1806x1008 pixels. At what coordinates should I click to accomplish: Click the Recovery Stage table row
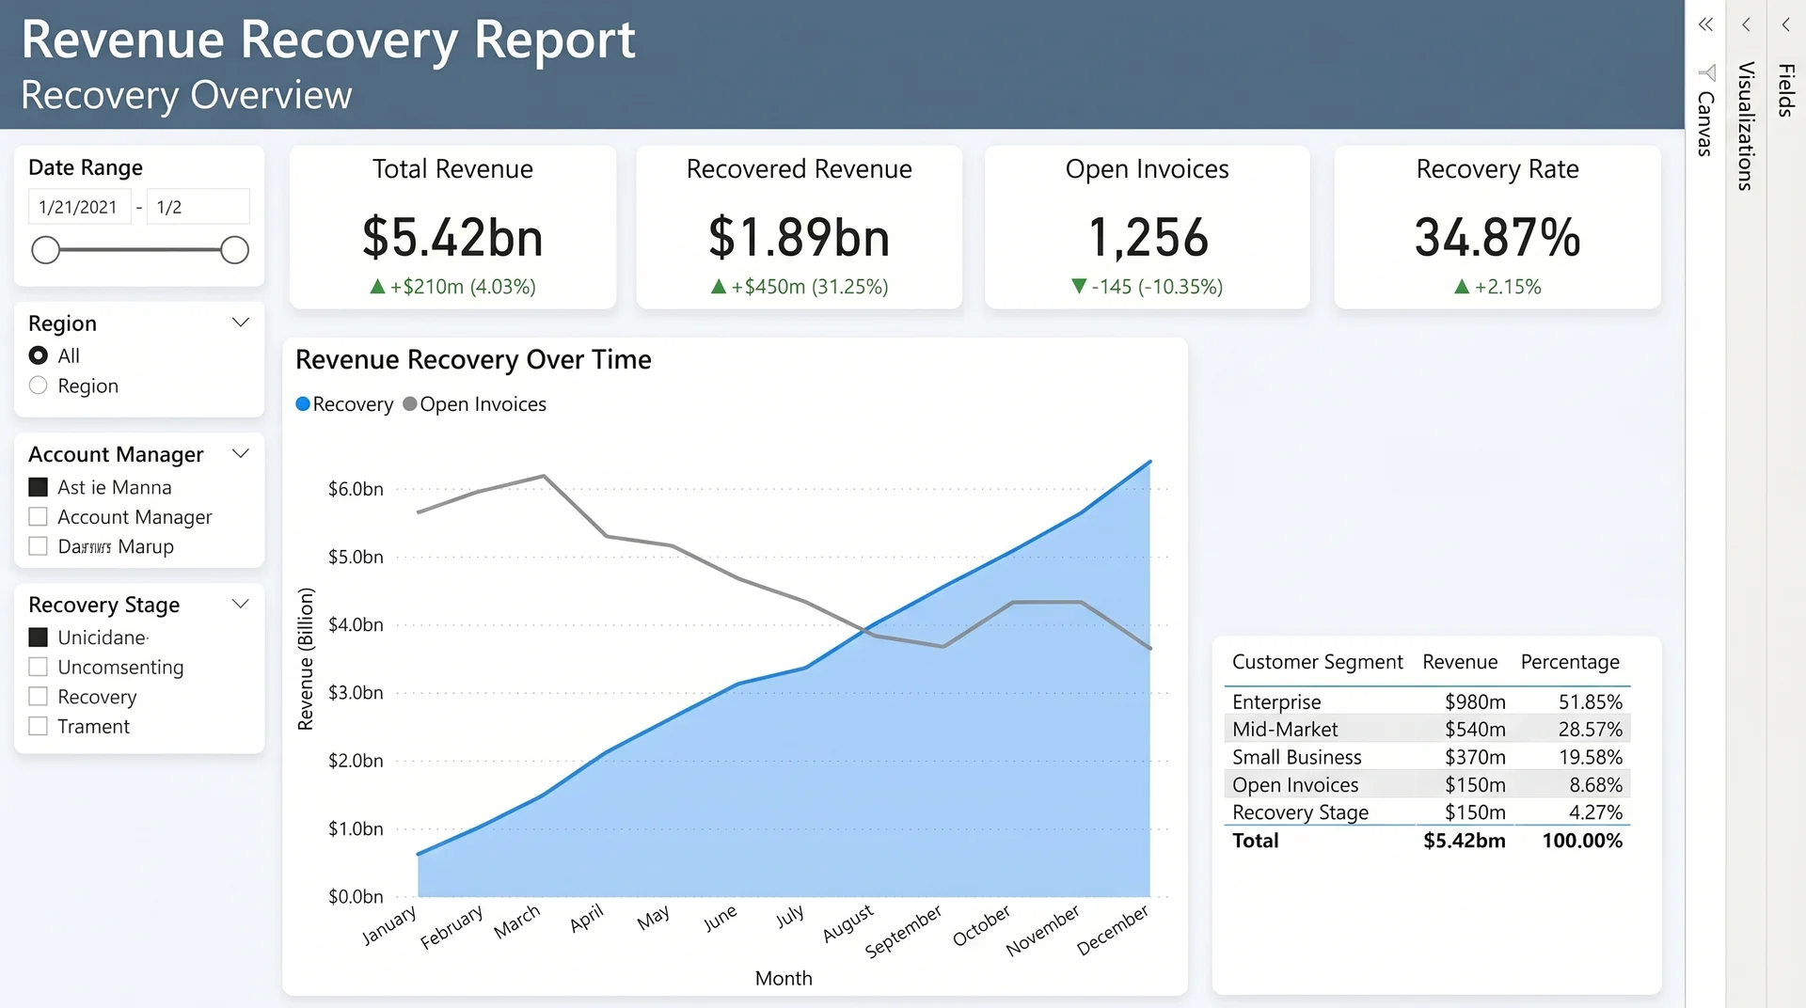click(1427, 812)
